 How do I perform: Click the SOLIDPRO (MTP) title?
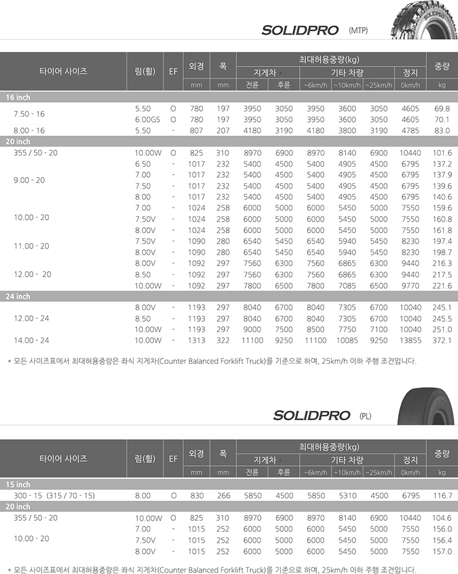pyautogui.click(x=314, y=31)
